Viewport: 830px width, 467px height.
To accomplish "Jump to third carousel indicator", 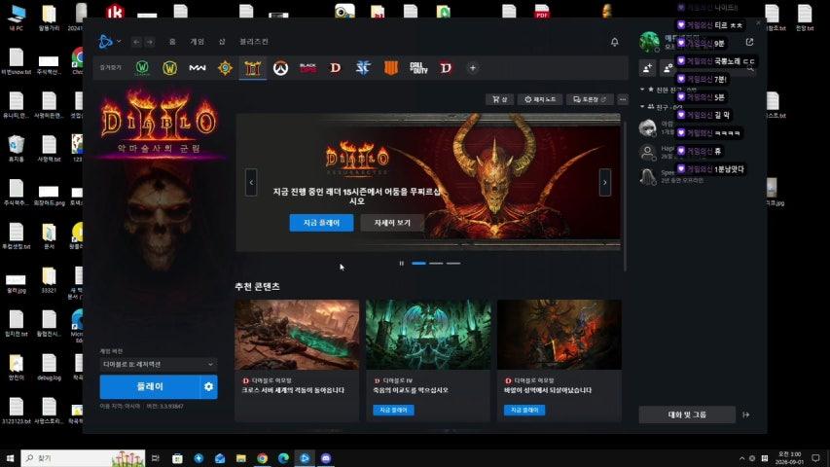I will pos(453,263).
